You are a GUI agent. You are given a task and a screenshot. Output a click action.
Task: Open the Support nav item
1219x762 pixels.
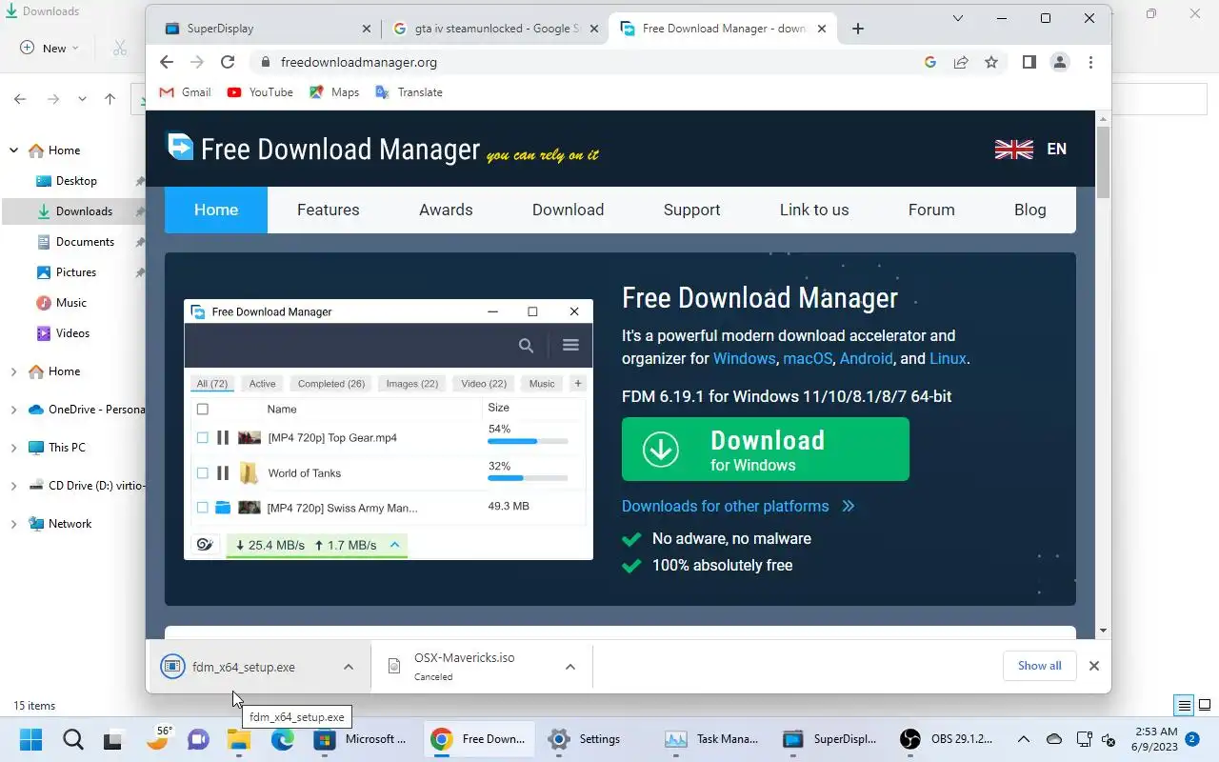pyautogui.click(x=691, y=210)
